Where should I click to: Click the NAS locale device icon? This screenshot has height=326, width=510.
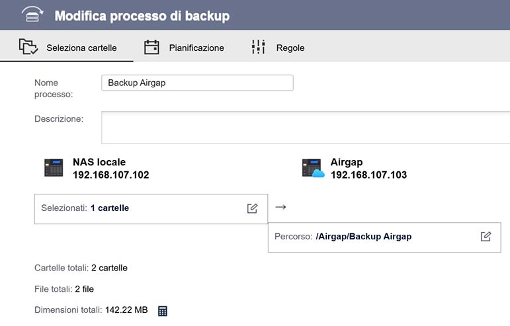coord(53,168)
